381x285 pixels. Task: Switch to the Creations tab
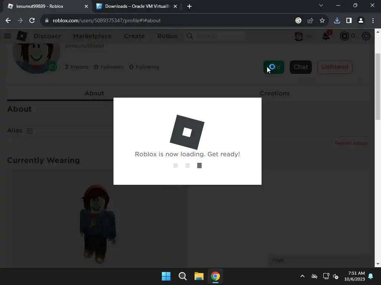pyautogui.click(x=275, y=93)
